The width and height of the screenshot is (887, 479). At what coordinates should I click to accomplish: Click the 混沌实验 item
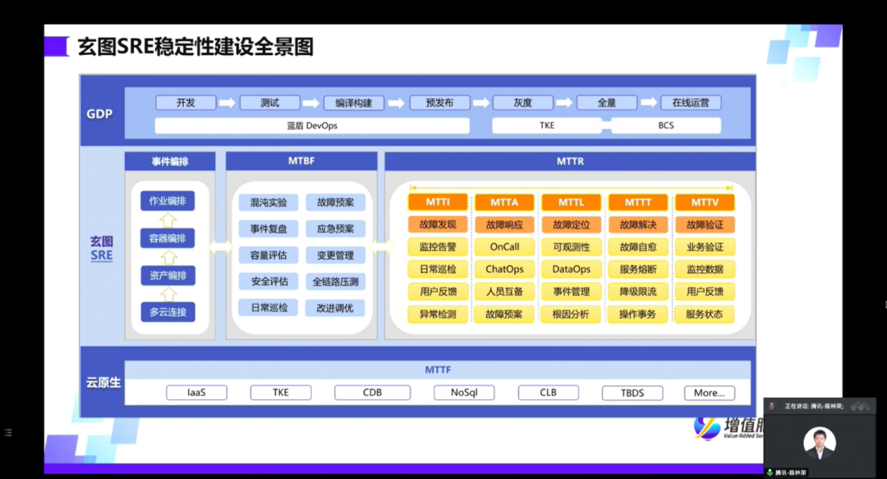[269, 203]
